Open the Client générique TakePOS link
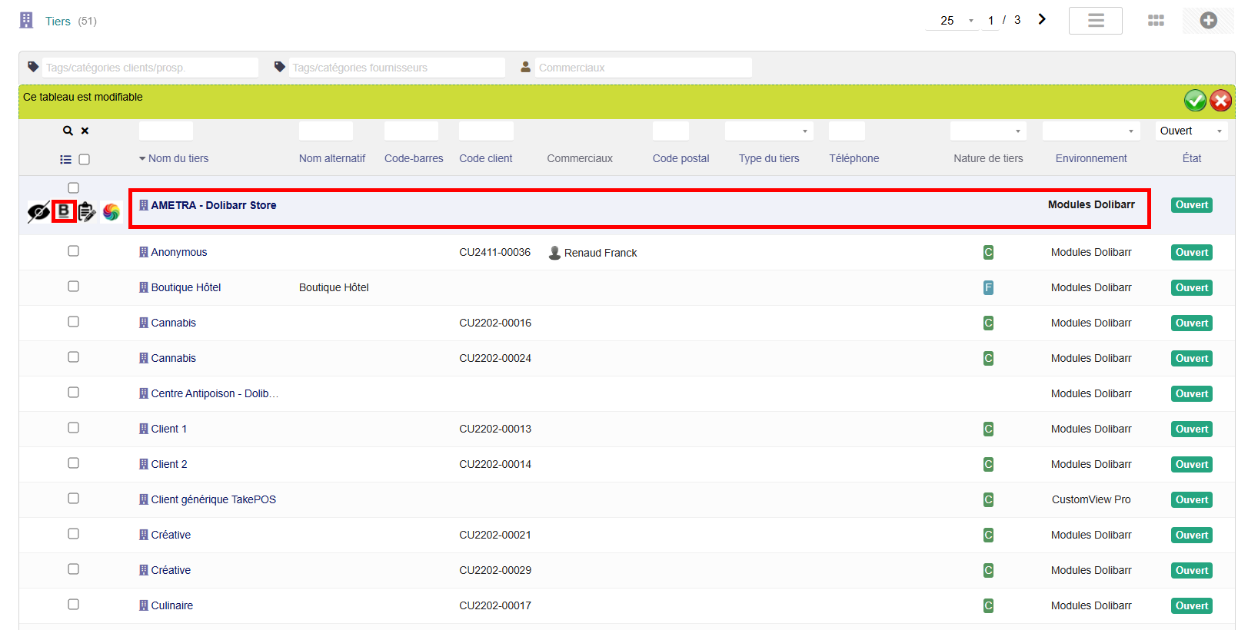The image size is (1248, 630). pyautogui.click(x=213, y=499)
